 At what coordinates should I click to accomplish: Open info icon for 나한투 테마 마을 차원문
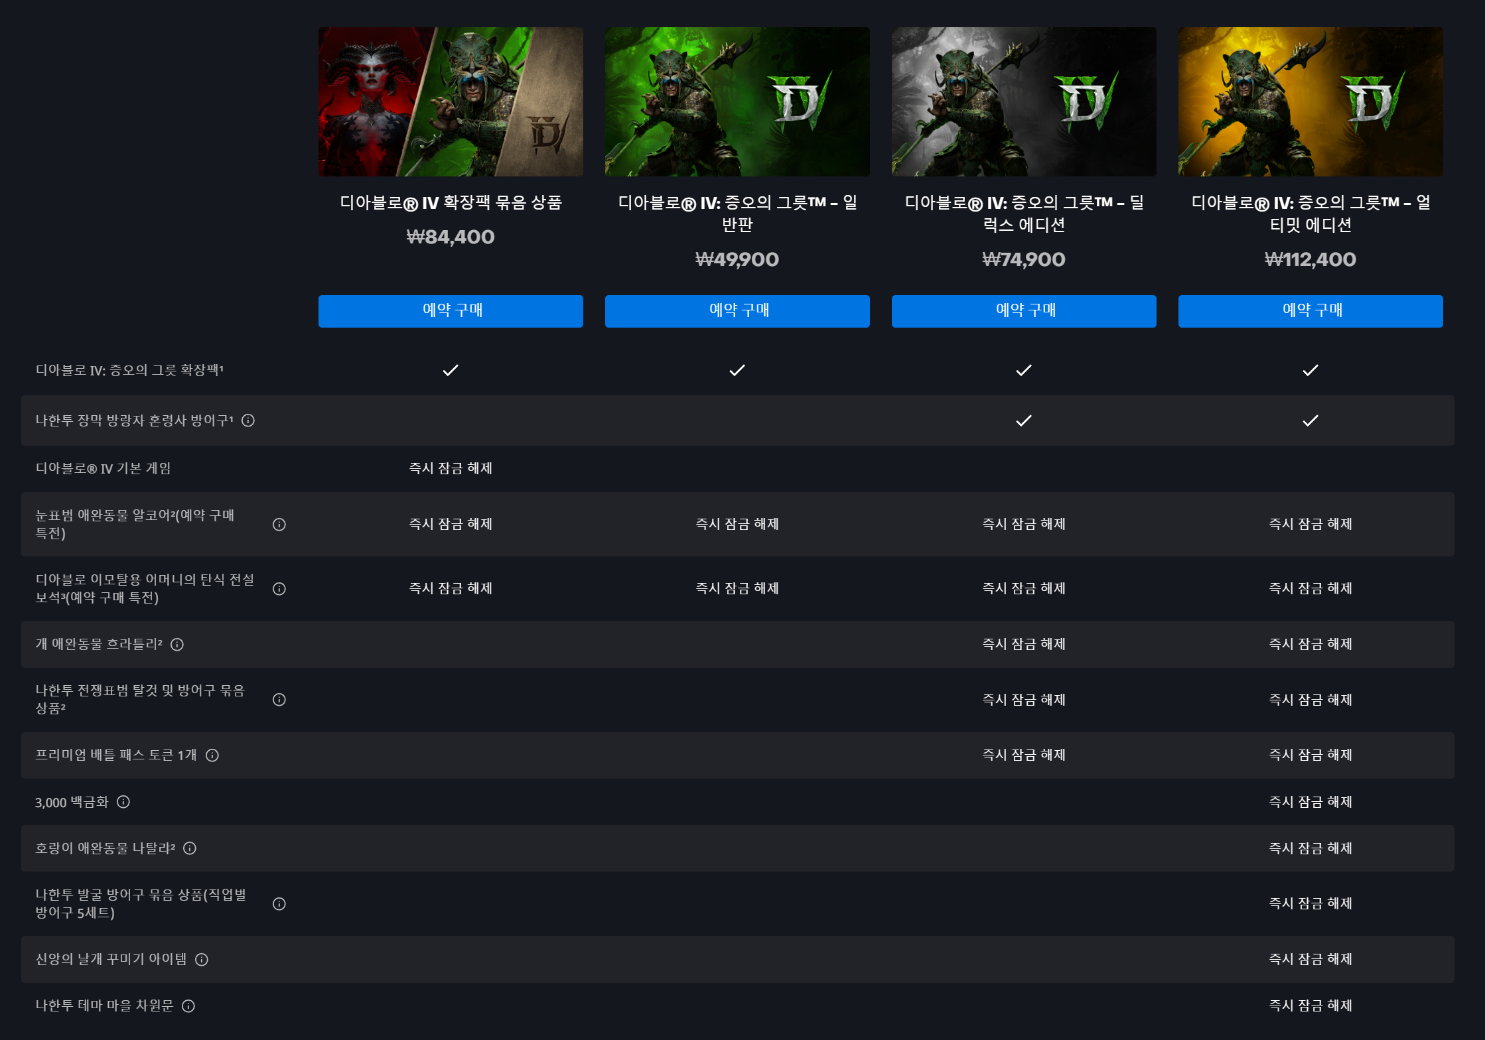(188, 1006)
